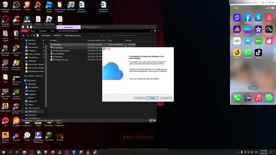Screen dimensions: 276x155
Task: Select the Roblox Player desktop shortcut
Action: click(49, 20)
